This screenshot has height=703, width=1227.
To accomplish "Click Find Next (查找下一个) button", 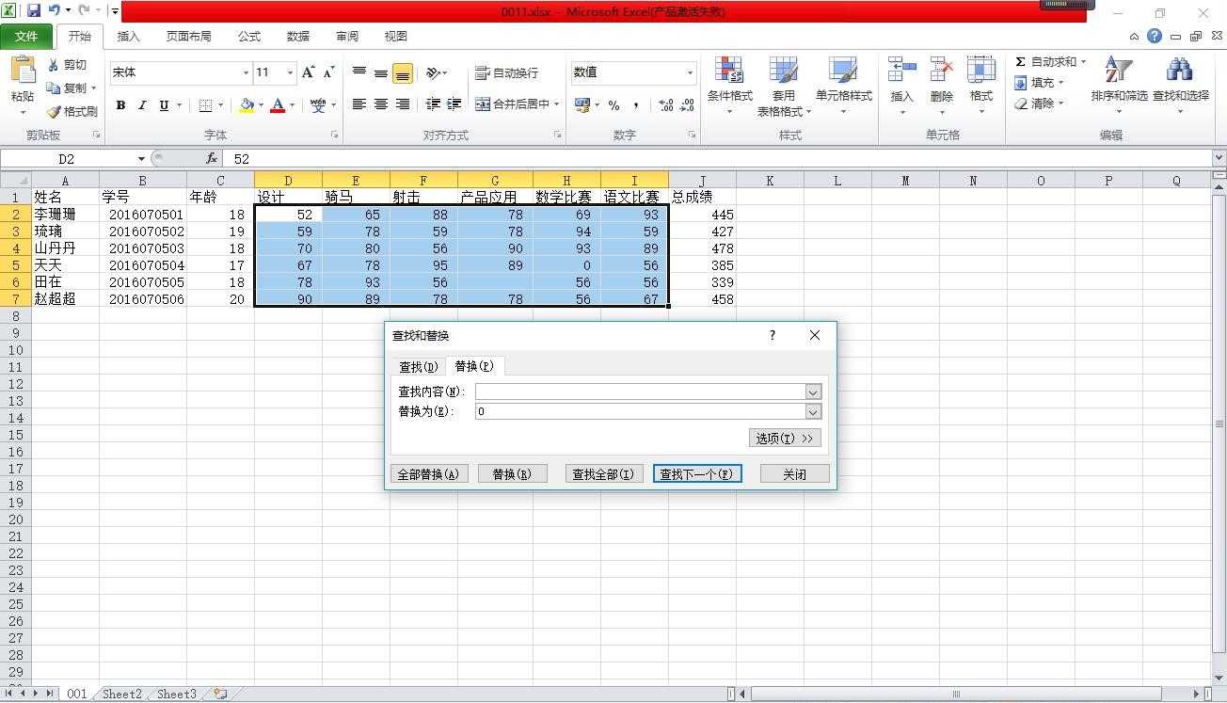I will tap(697, 474).
